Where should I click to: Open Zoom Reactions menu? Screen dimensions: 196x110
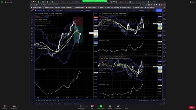coord(118,107)
